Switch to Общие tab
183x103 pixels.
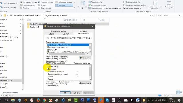tap(51, 34)
